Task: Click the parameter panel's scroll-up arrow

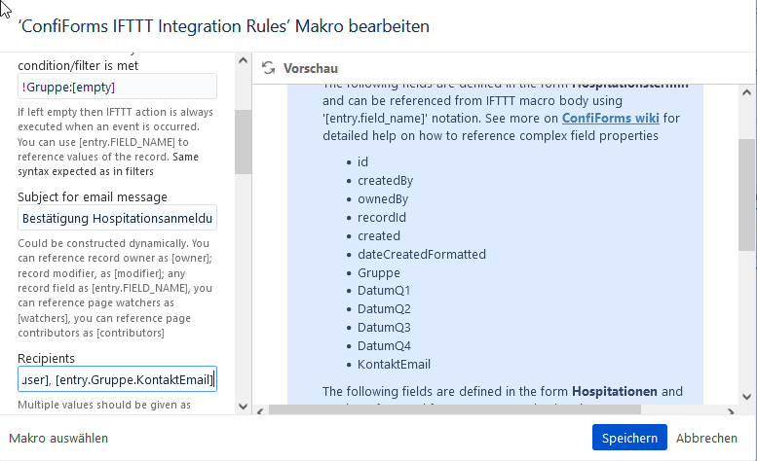Action: (244, 60)
